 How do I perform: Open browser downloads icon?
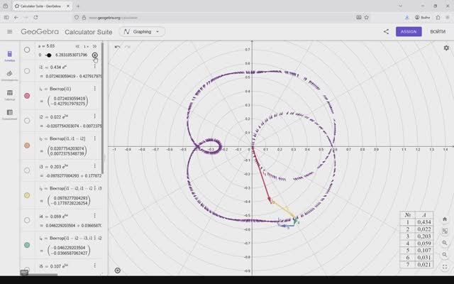click(x=406, y=17)
